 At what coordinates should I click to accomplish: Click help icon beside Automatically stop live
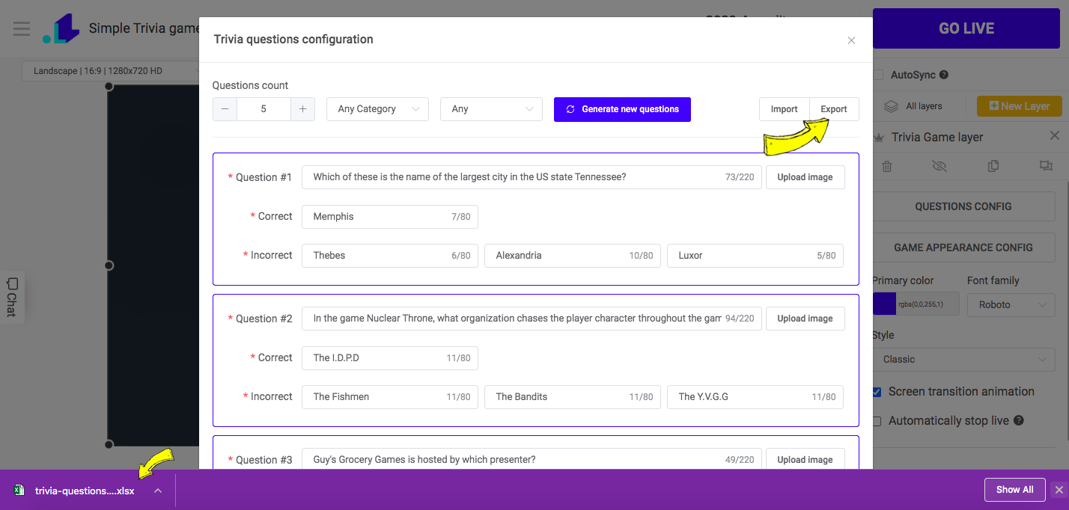(1019, 421)
